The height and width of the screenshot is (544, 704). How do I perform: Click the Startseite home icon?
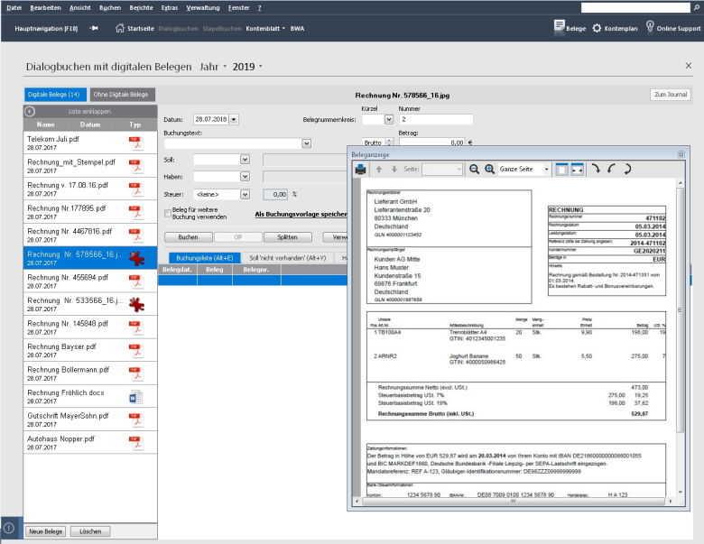pos(121,28)
